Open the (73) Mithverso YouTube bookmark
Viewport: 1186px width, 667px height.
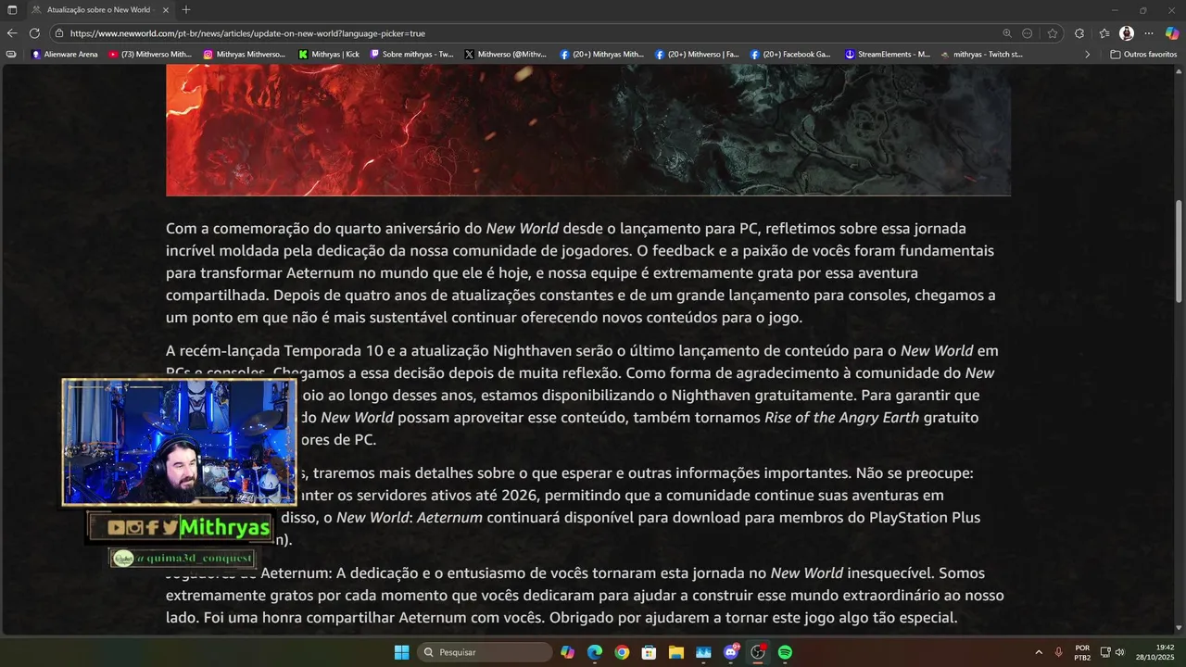tap(150, 55)
